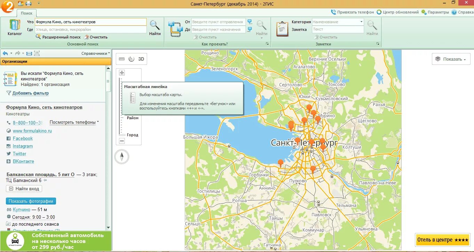Click Очистить under the main search fields

coord(96,37)
